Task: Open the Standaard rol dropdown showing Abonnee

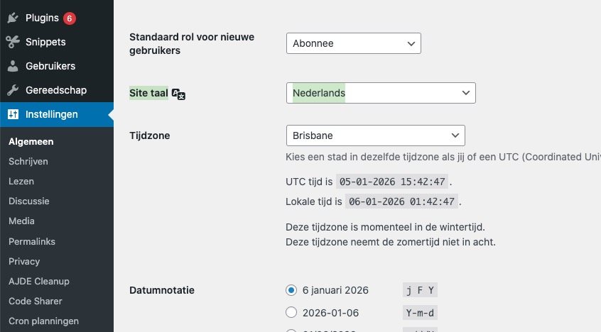Action: pos(353,43)
